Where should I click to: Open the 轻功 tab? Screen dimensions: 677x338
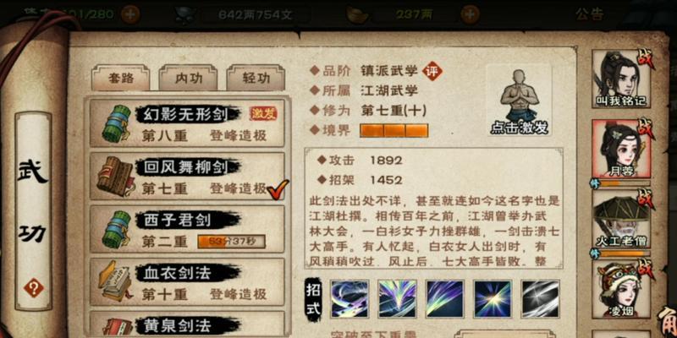point(256,78)
